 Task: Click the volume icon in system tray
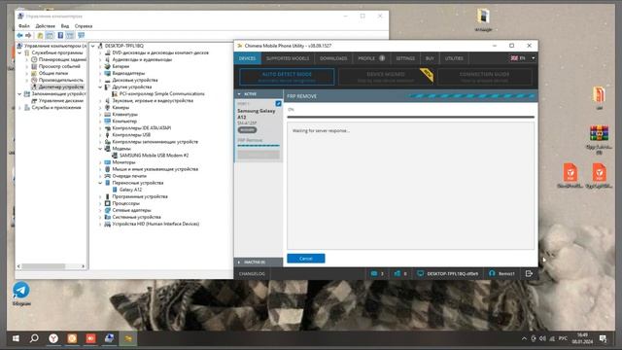click(x=542, y=338)
